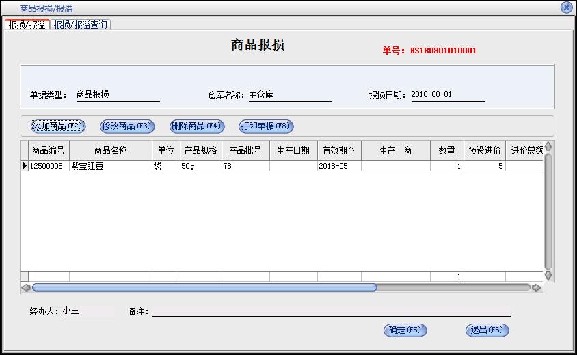Confirm with the 确定(F5) button

point(405,330)
